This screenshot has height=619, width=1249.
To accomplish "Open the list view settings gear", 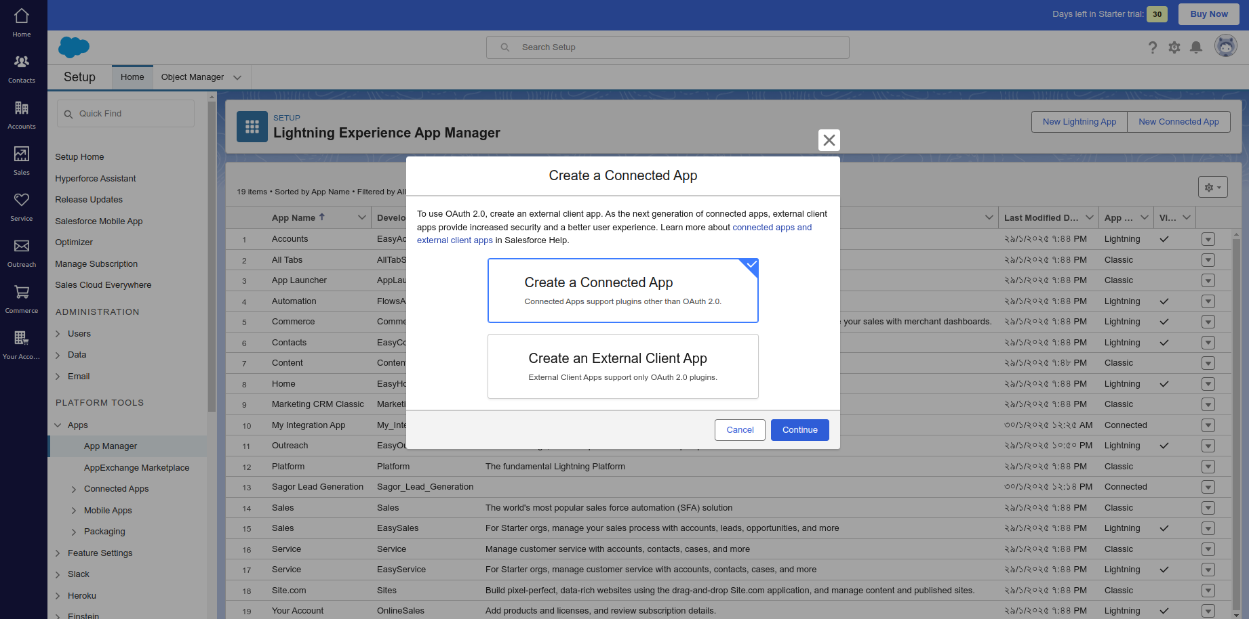I will 1213,188.
